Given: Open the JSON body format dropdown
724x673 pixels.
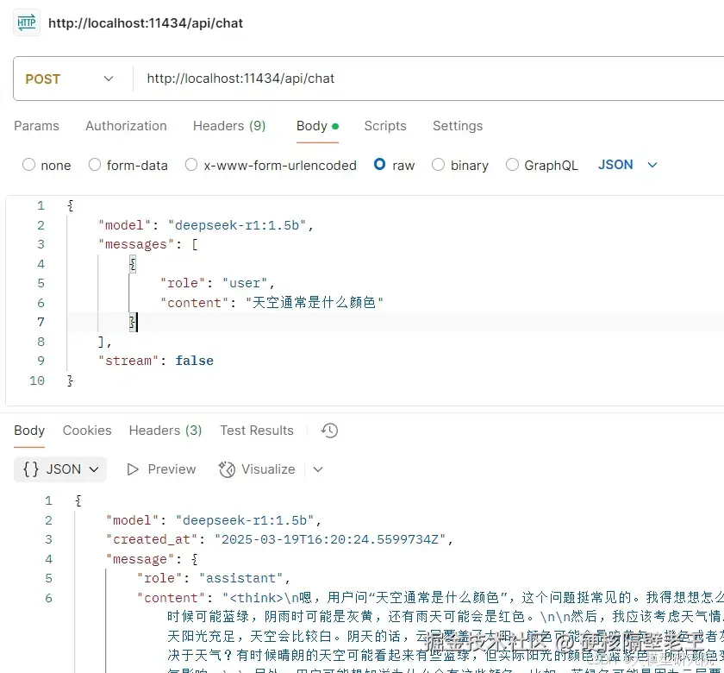Looking at the screenshot, I should pyautogui.click(x=627, y=165).
